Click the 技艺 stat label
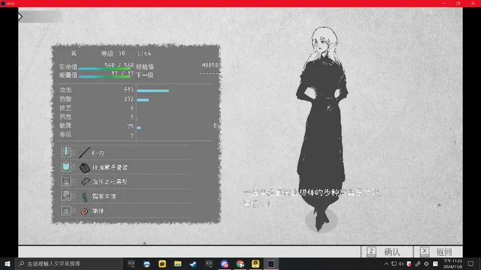Image resolution: width=481 pixels, height=270 pixels. point(66,108)
